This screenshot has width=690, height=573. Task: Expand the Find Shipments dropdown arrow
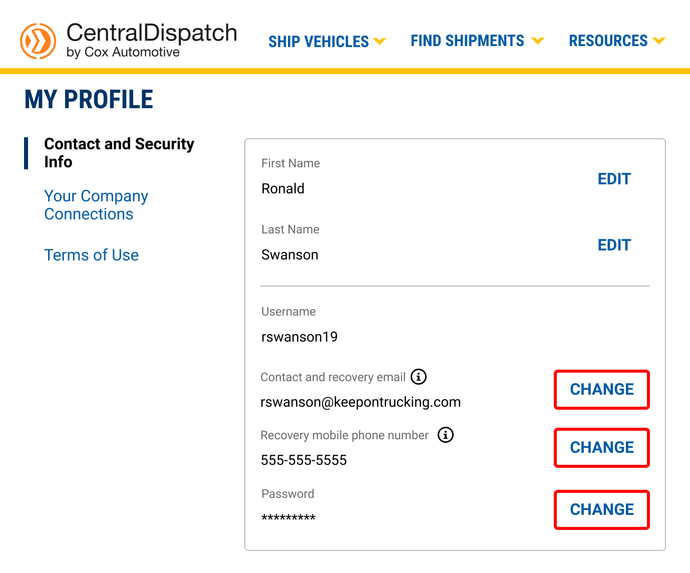(538, 41)
